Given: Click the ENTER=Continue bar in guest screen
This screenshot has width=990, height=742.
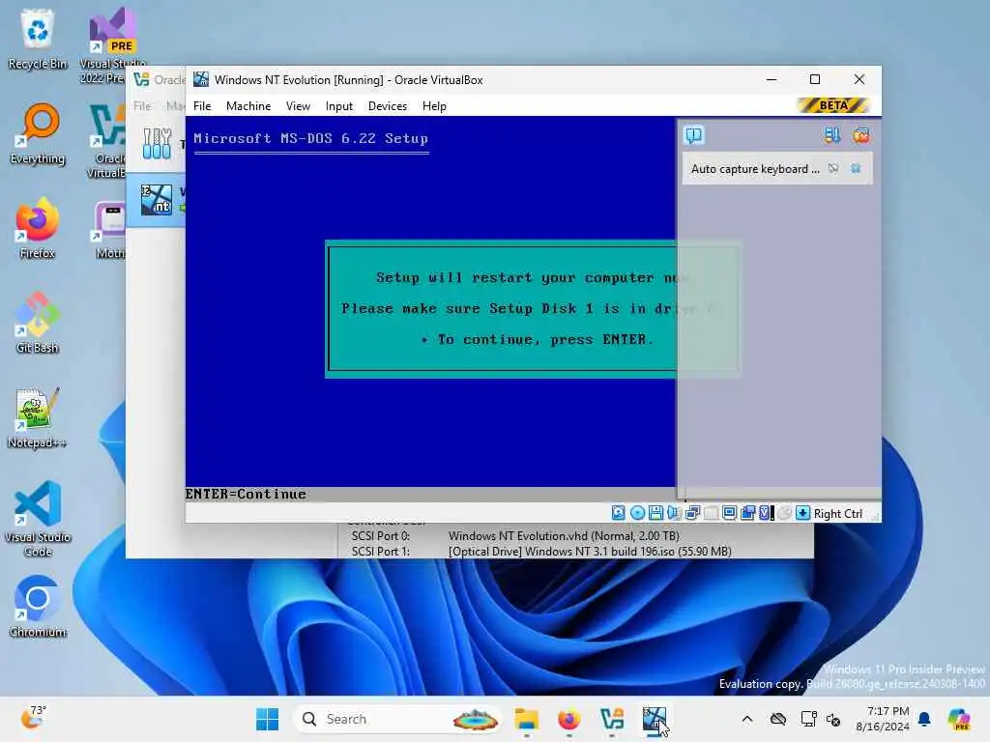Looking at the screenshot, I should pos(430,494).
